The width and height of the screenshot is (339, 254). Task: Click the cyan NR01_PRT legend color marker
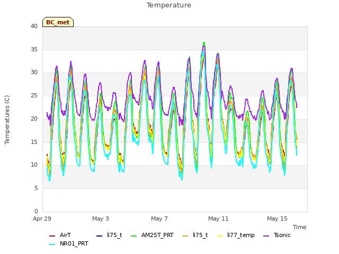coord(52,244)
